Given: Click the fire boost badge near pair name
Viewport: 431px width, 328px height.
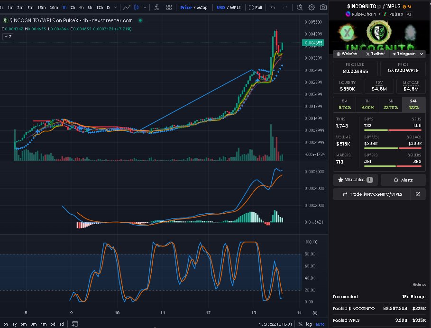Looking at the screenshot, I should pyautogui.click(x=407, y=6).
